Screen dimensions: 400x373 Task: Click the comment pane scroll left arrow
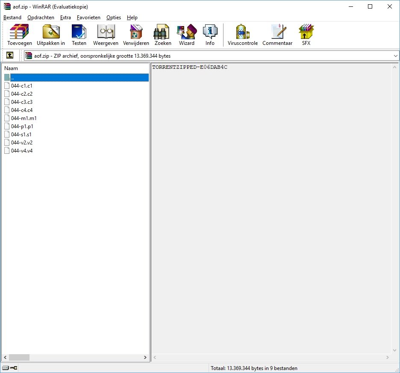pos(155,357)
